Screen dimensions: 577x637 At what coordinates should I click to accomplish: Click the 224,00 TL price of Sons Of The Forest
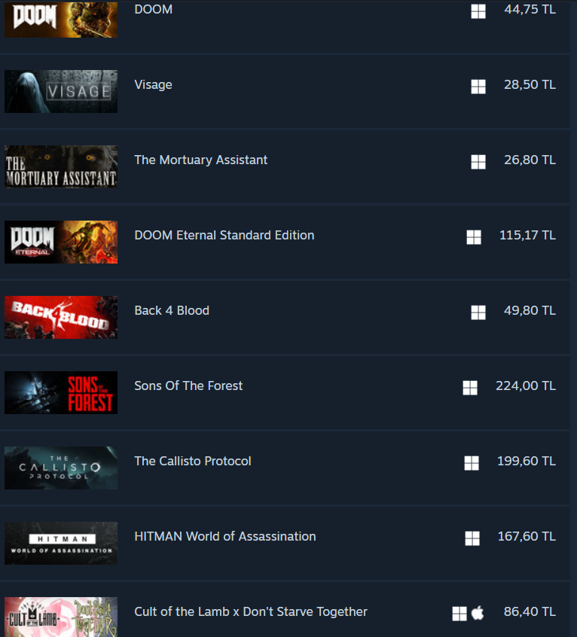[525, 386]
